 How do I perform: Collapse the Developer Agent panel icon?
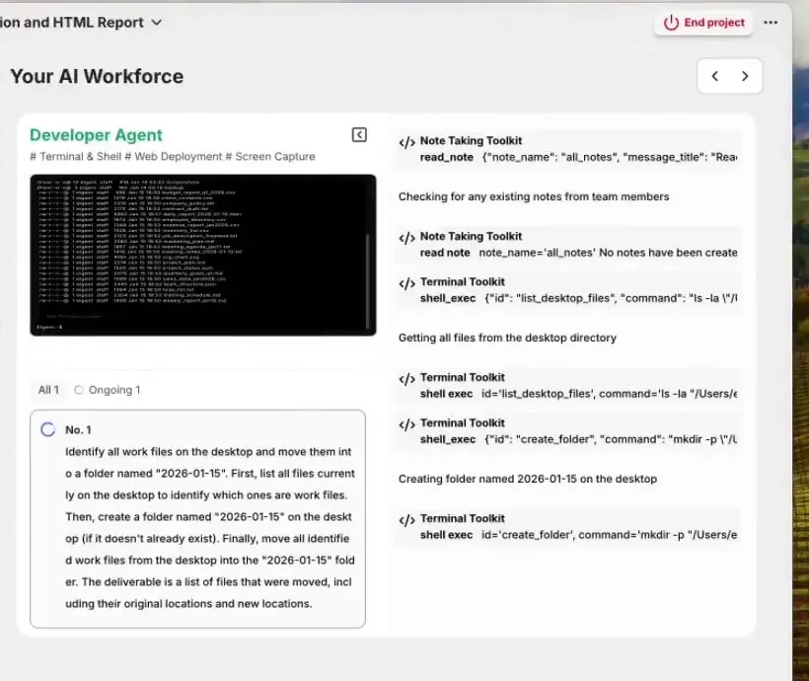click(359, 135)
